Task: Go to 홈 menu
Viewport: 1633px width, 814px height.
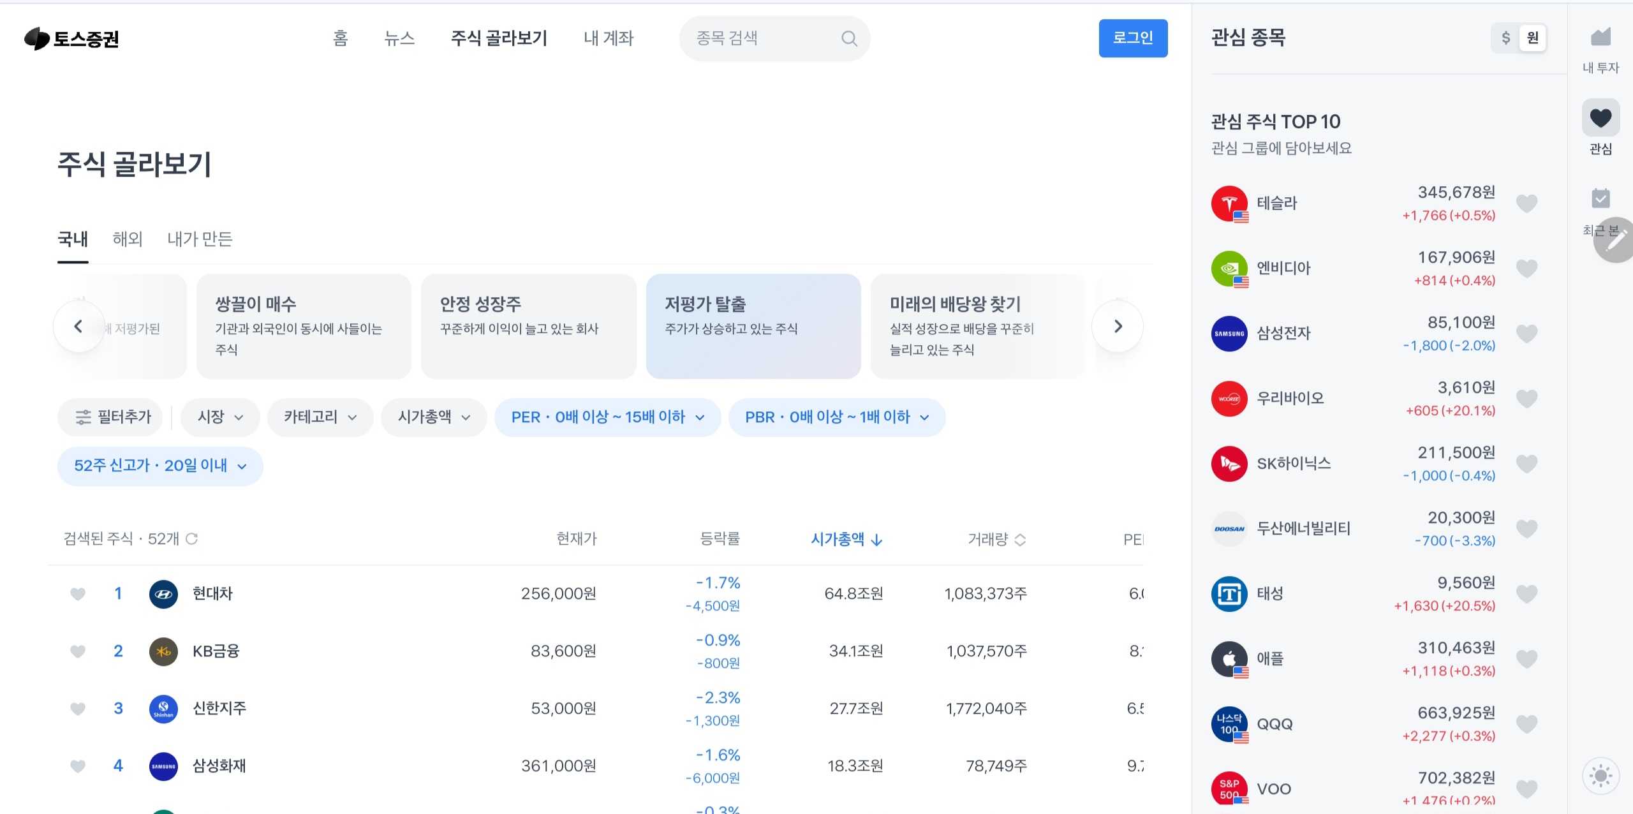Action: (x=341, y=38)
